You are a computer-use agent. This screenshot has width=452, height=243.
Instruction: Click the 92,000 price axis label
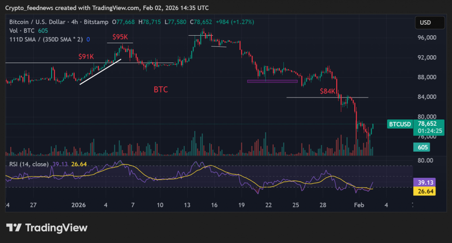pos(427,58)
